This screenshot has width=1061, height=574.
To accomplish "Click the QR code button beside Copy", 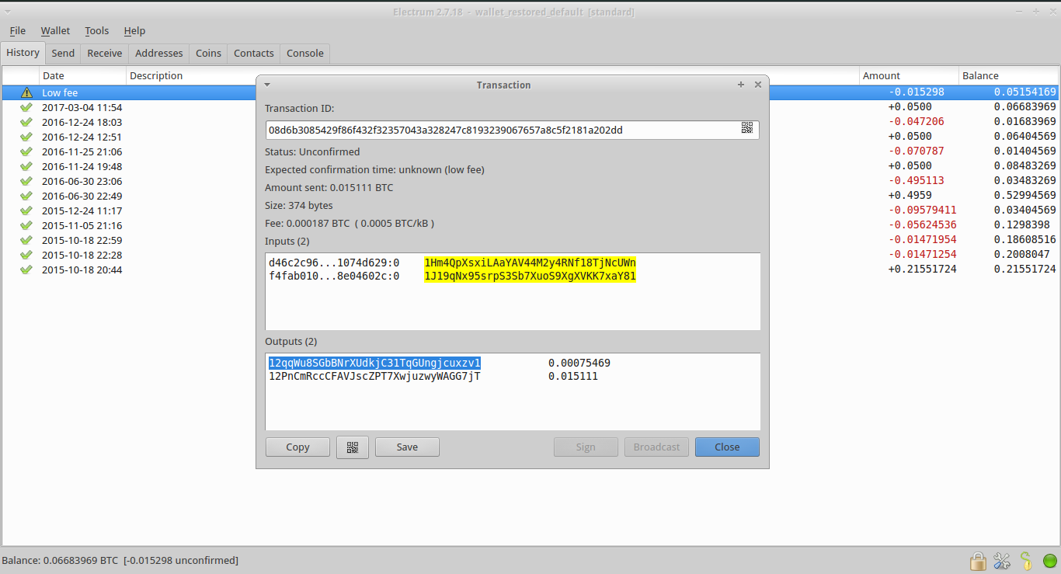I will tap(353, 447).
